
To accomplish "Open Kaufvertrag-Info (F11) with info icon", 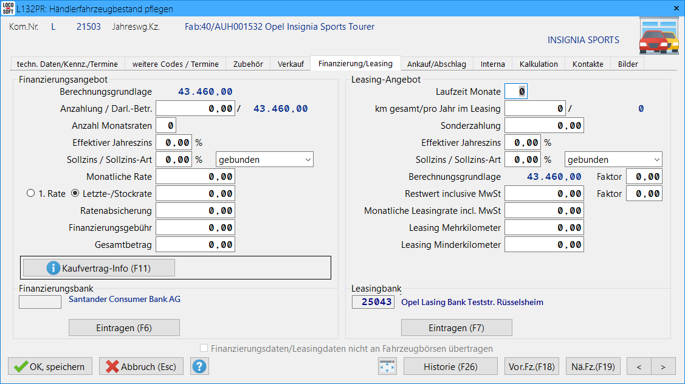I will [98, 268].
